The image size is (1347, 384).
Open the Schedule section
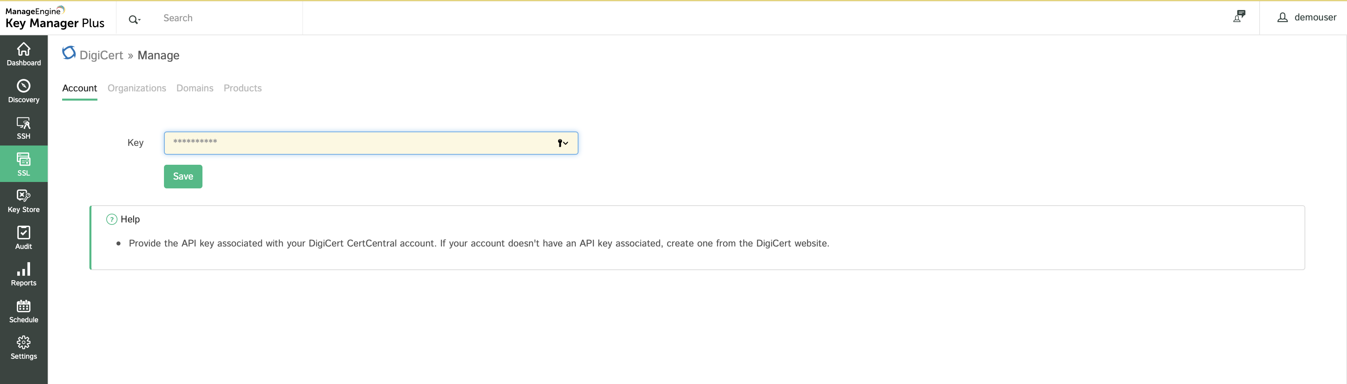24,311
